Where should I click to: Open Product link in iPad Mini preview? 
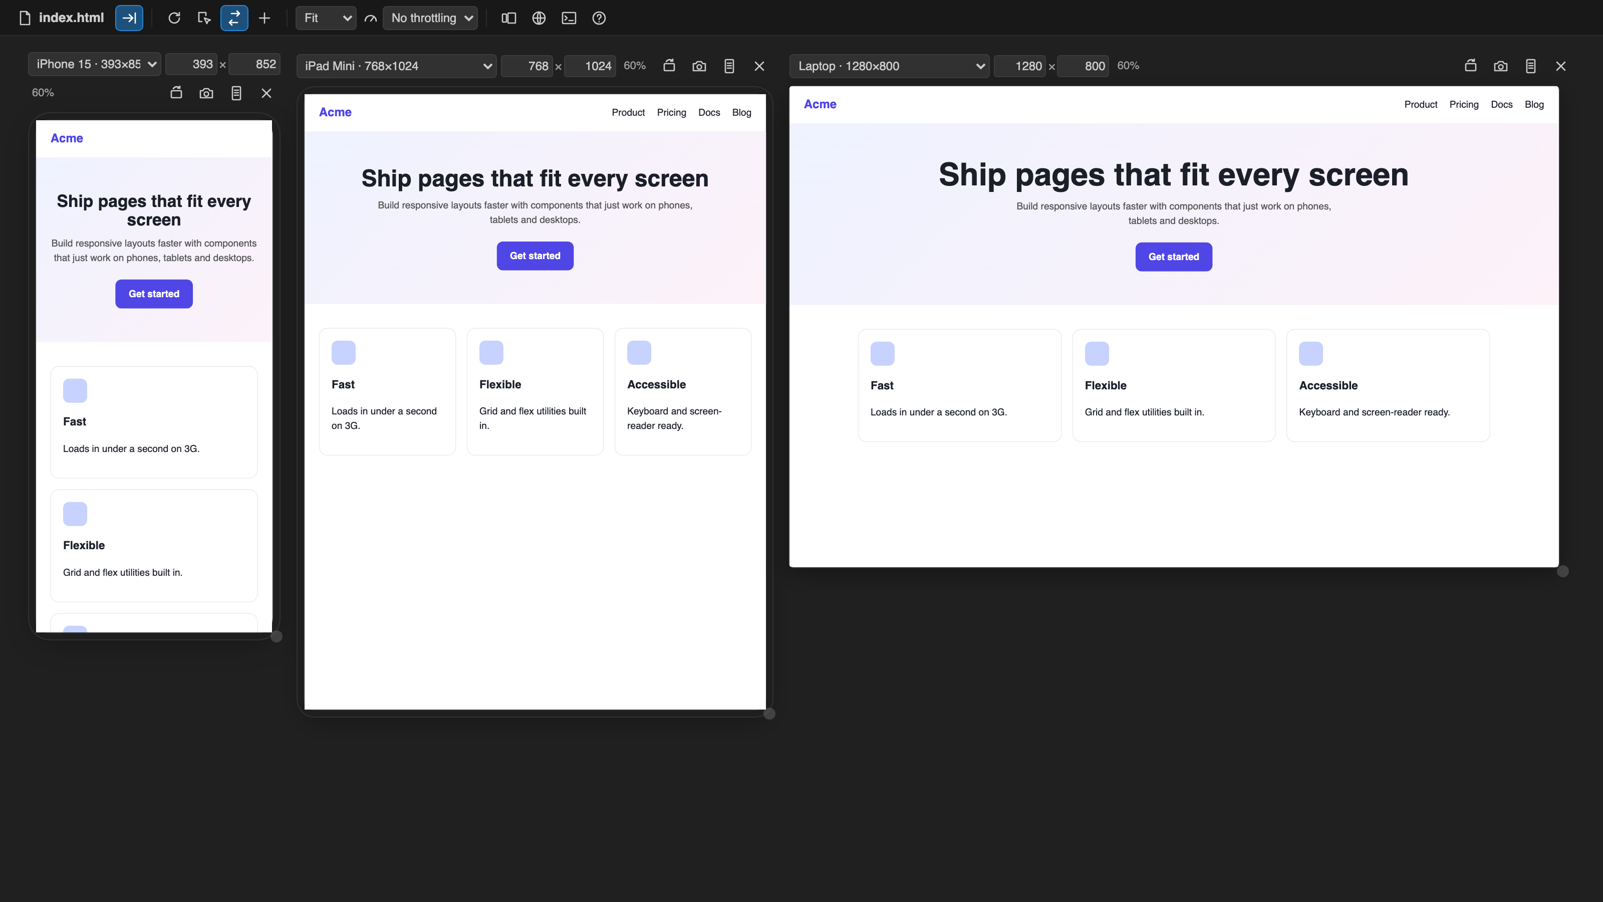(628, 113)
